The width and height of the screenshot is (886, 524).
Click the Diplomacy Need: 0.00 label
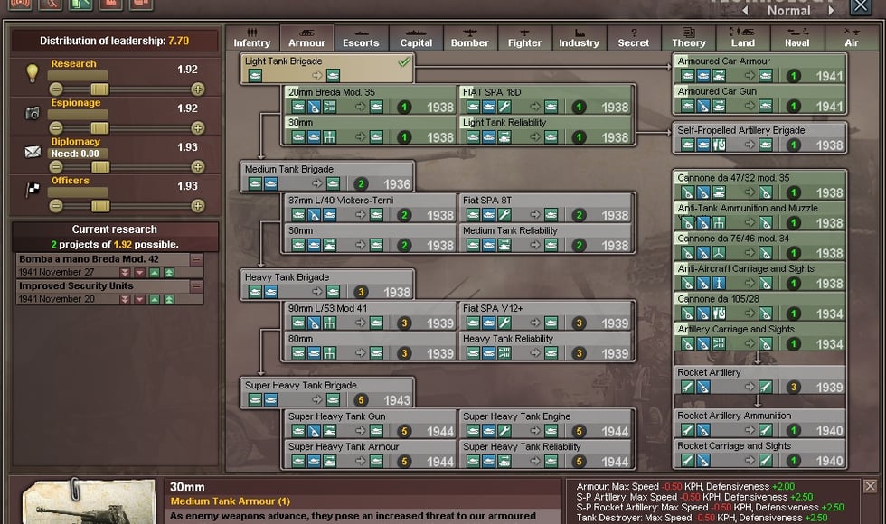75,154
